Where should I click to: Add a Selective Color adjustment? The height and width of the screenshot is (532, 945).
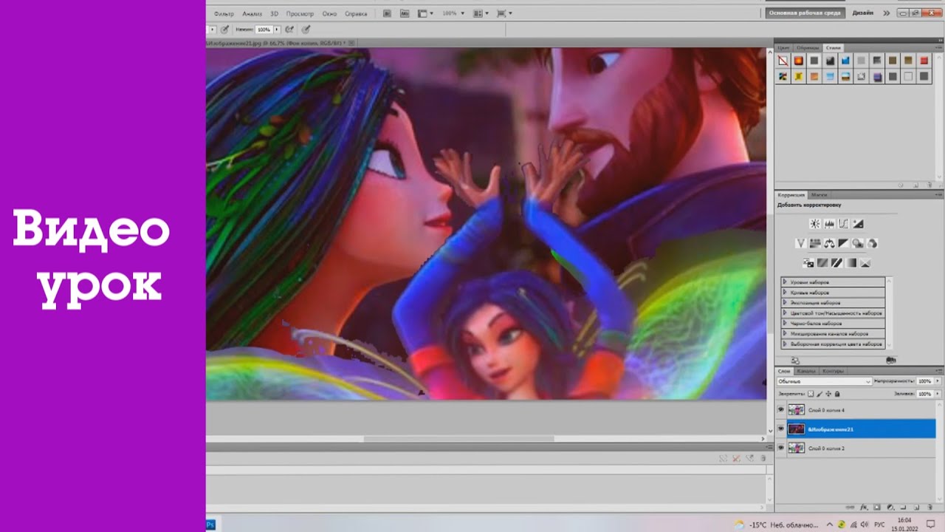coord(865,263)
